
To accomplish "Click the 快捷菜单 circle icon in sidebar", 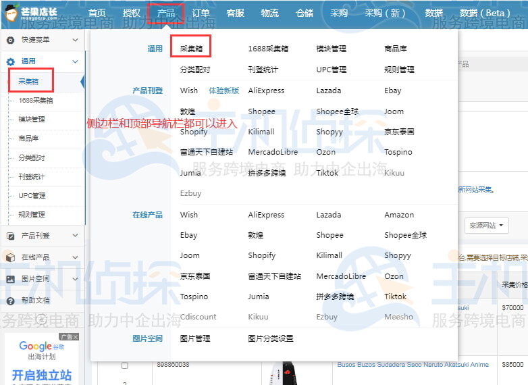I will point(11,40).
